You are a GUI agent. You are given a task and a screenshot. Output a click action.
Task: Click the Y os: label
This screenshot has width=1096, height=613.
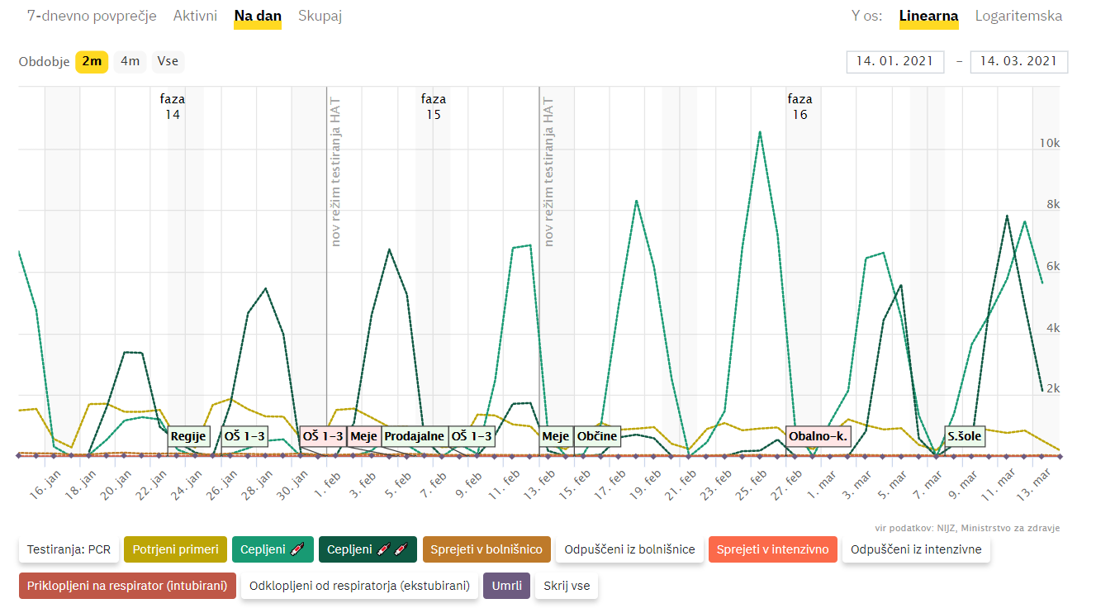tap(867, 16)
